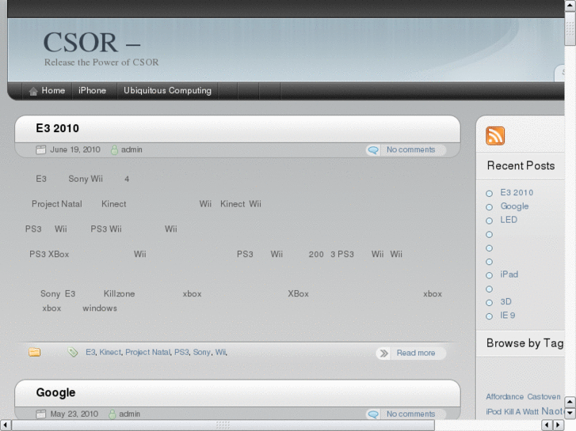This screenshot has height=431, width=576.
Task: Click calendar icon beside June 19, 2010
Action: pos(40,149)
